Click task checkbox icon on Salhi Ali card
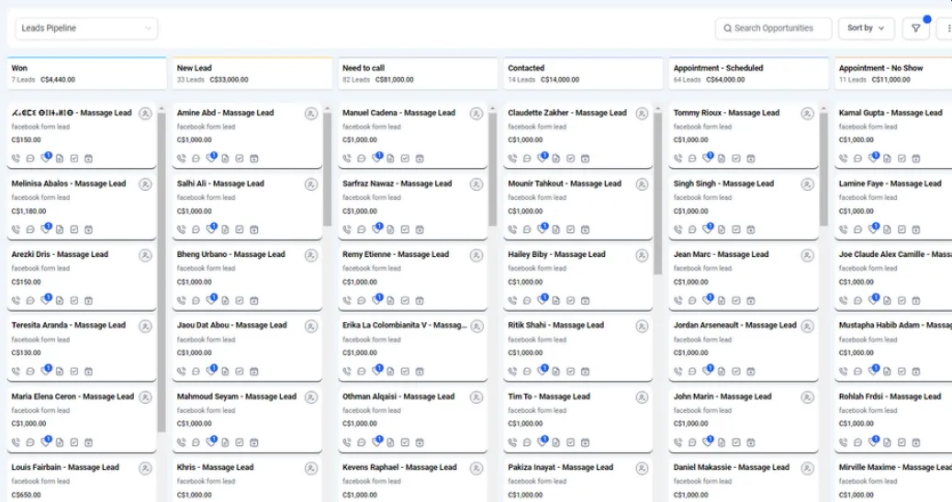Viewport: 952px width, 502px height. coord(240,229)
